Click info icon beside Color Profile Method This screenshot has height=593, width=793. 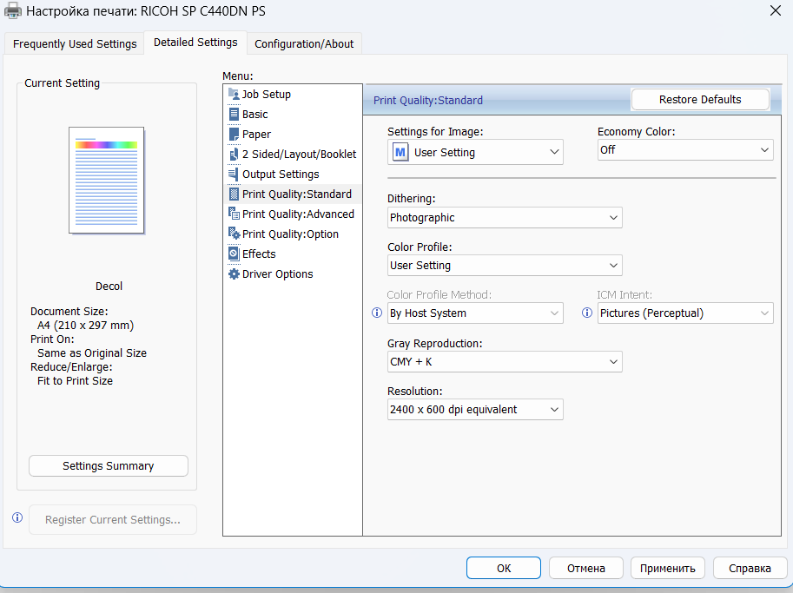(x=377, y=313)
